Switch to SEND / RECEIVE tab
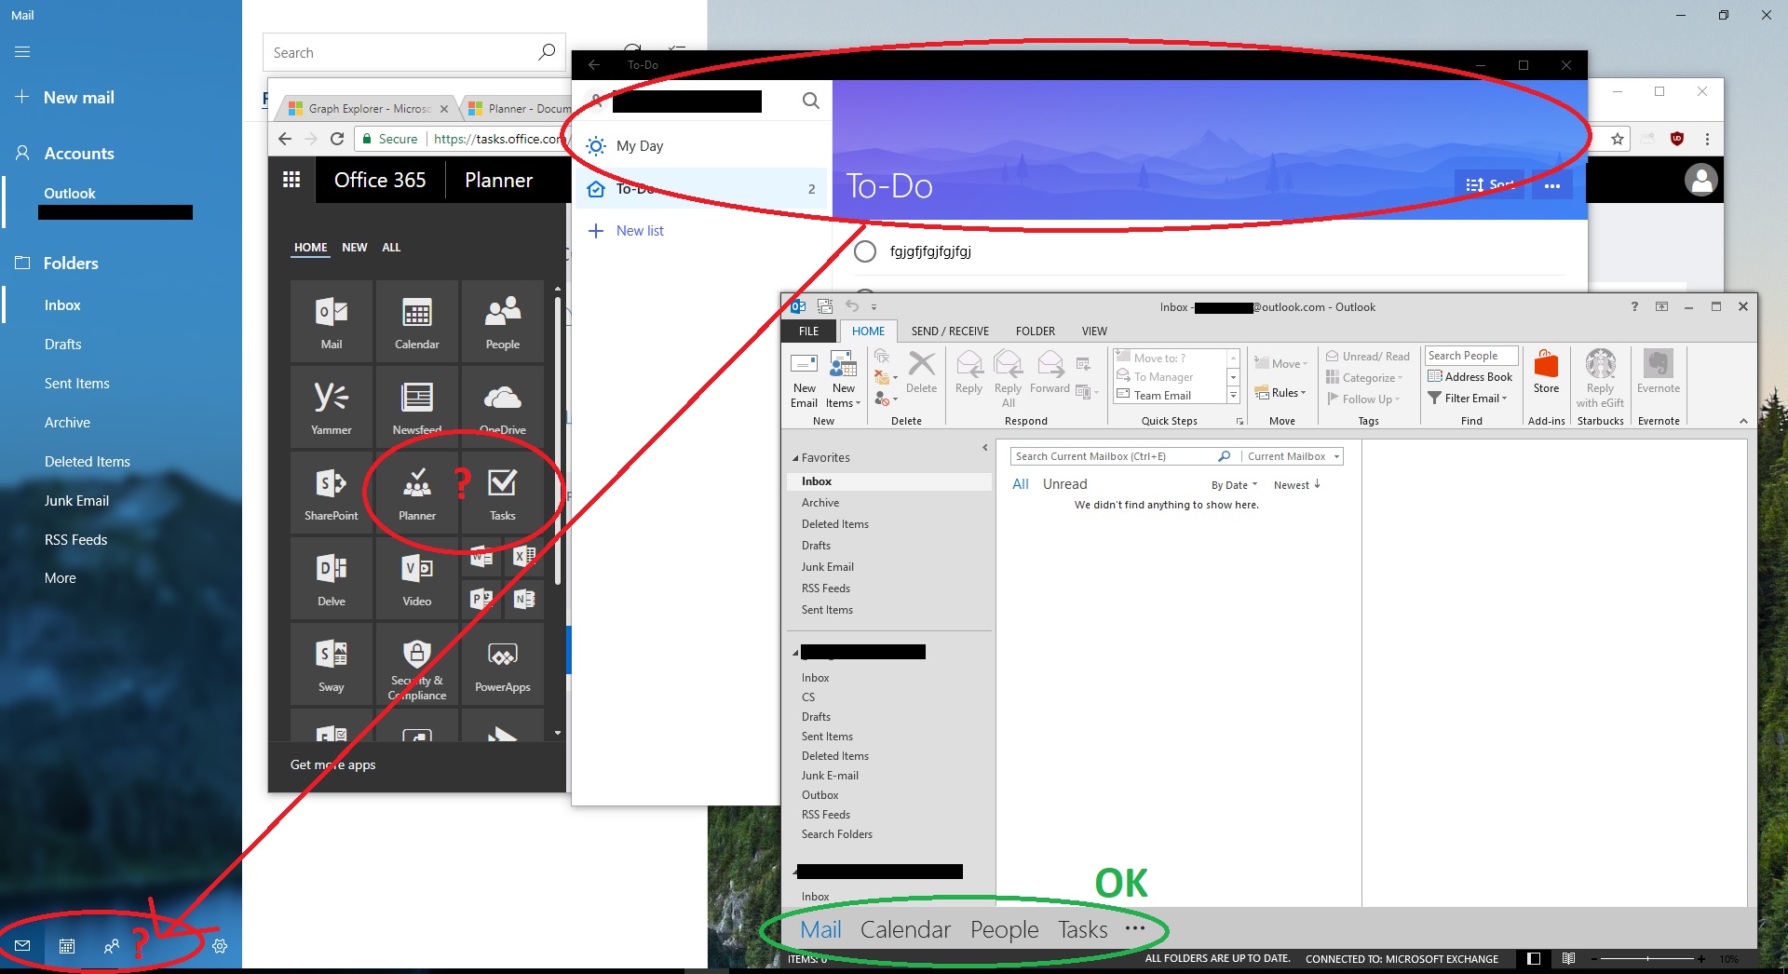This screenshot has height=974, width=1788. [x=950, y=331]
